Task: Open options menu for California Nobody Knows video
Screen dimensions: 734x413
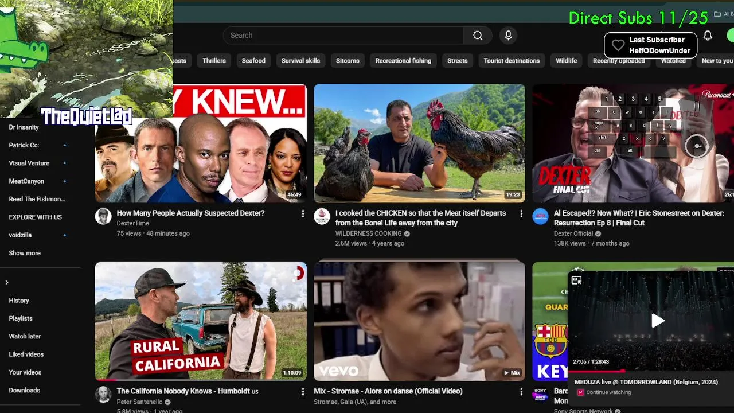Action: pyautogui.click(x=303, y=392)
